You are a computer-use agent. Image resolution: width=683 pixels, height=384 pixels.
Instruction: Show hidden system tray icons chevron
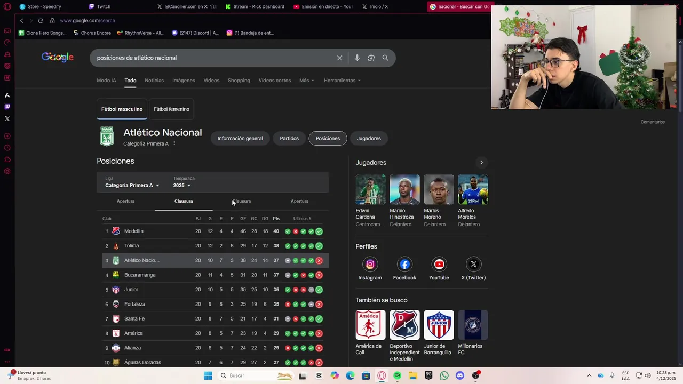pos(589,375)
